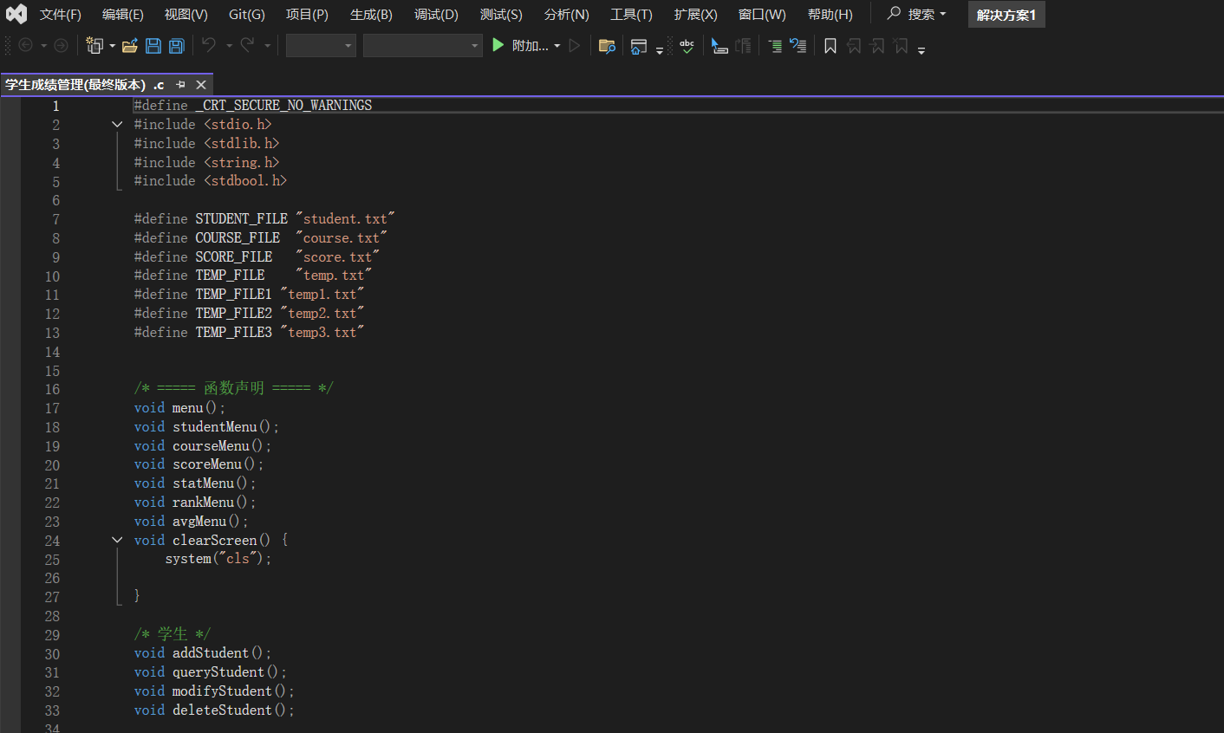Image resolution: width=1224 pixels, height=733 pixels.
Task: Click the green start debugging play icon
Action: click(498, 45)
